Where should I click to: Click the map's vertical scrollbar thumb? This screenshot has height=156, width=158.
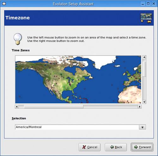coord(144,69)
